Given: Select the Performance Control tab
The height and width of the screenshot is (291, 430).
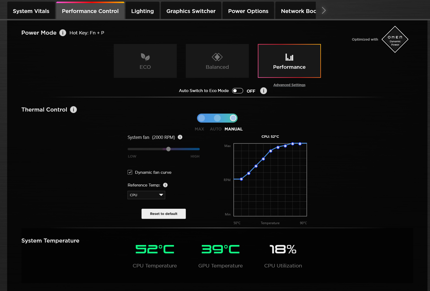Looking at the screenshot, I should 90,11.
